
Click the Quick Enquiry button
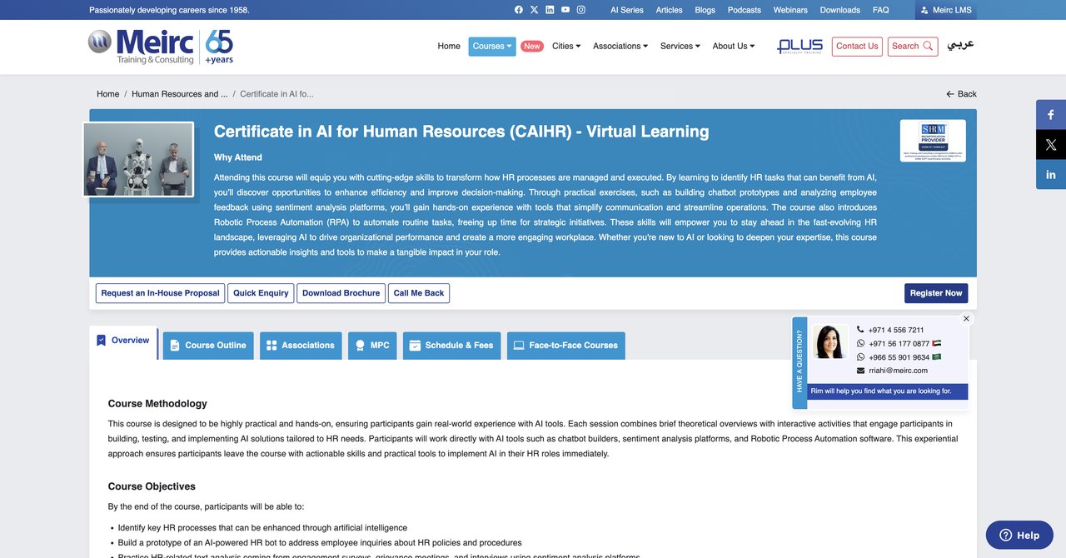[x=261, y=293]
